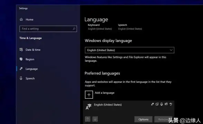The image size is (203, 124).
Task: Open Region settings
Action: click(30, 59)
